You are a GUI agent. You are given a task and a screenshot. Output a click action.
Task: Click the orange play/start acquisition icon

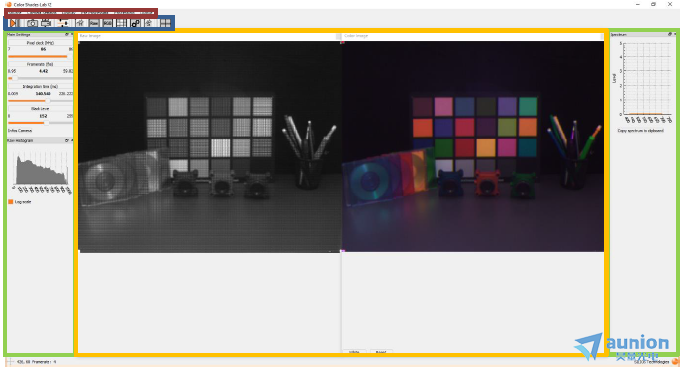[x=13, y=23]
